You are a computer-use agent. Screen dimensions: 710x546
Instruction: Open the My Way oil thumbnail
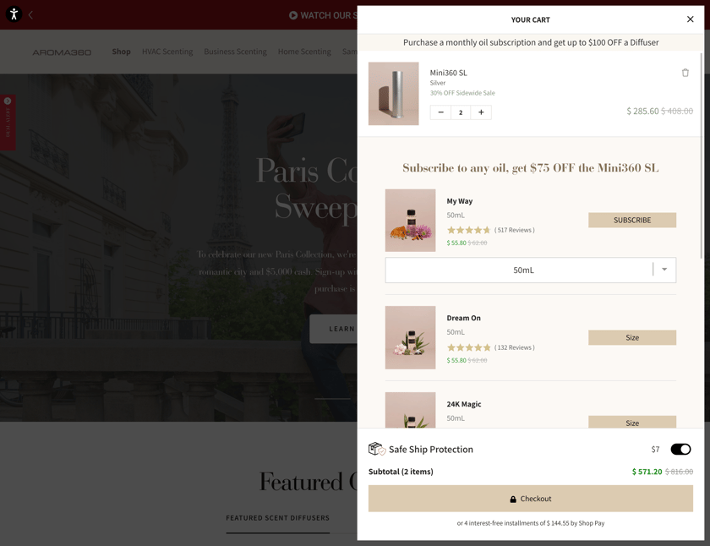[410, 221]
